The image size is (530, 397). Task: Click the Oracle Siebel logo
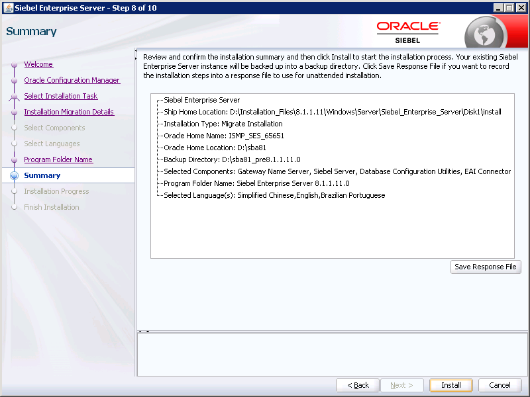coord(409,32)
